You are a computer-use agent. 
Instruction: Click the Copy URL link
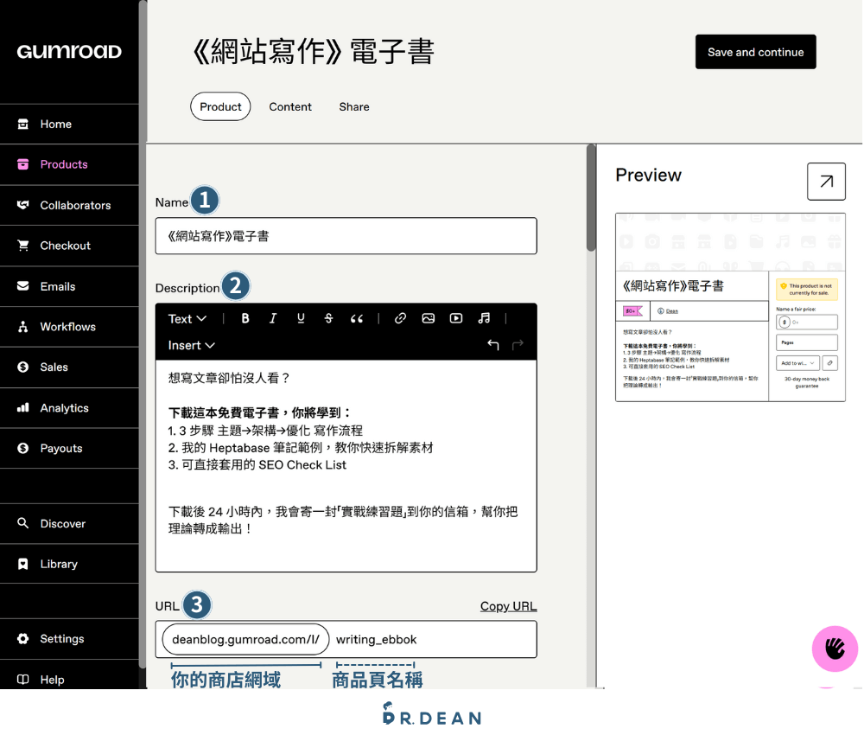(x=508, y=606)
